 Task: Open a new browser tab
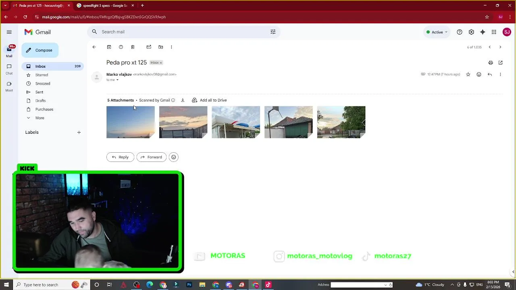point(142,6)
